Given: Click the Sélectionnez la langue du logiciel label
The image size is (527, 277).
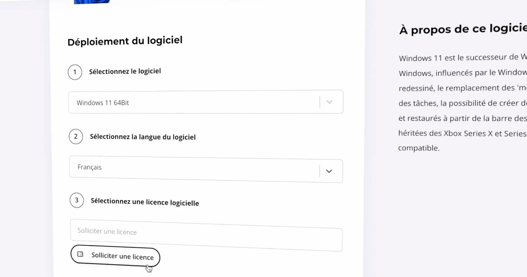Looking at the screenshot, I should coord(143,137).
